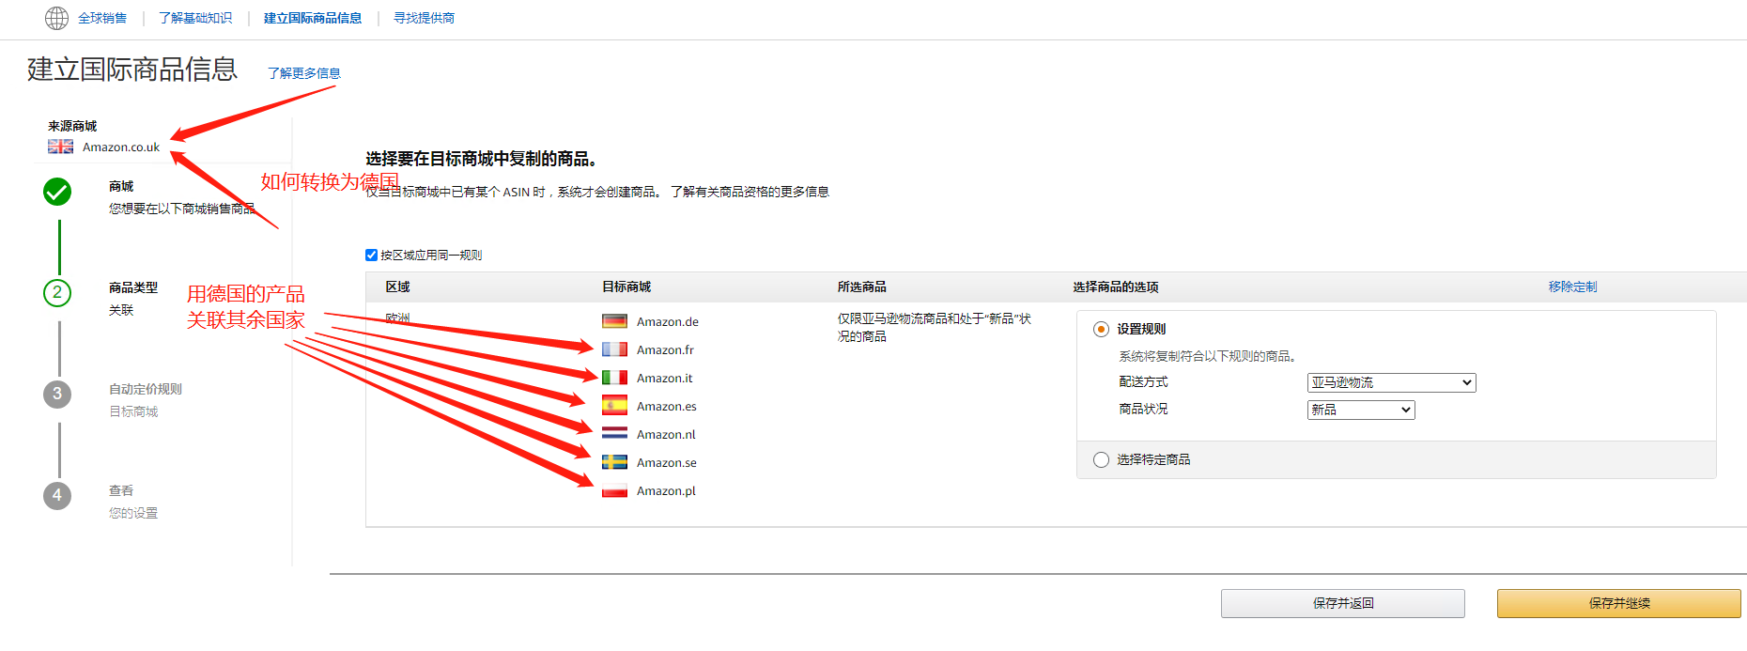The width and height of the screenshot is (1747, 651).
Task: Click the German flag next to Amazon.de
Action: point(614,321)
